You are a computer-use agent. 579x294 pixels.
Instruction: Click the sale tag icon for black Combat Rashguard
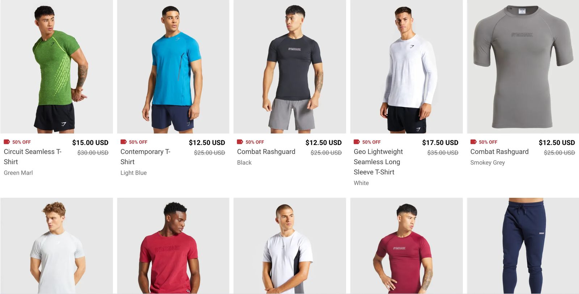[240, 142]
